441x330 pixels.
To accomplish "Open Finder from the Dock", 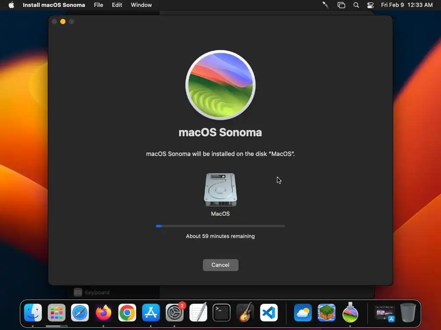I will 33,313.
